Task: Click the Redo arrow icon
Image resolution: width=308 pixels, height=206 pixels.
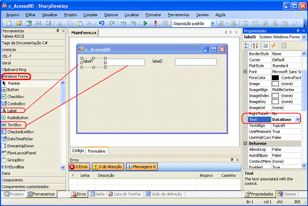Action: [x=112, y=23]
